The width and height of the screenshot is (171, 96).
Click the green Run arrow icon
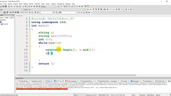[x=32, y=6]
